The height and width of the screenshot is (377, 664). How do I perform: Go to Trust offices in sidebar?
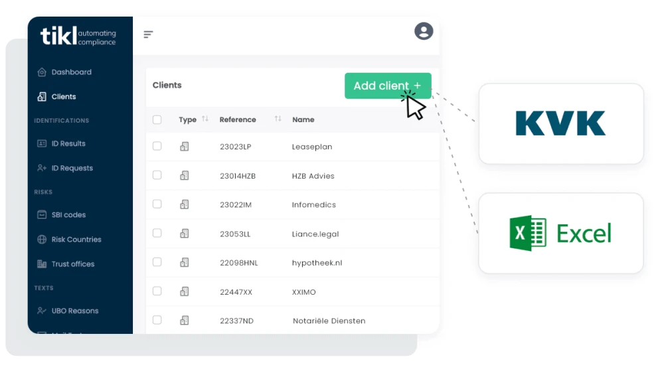coord(73,264)
